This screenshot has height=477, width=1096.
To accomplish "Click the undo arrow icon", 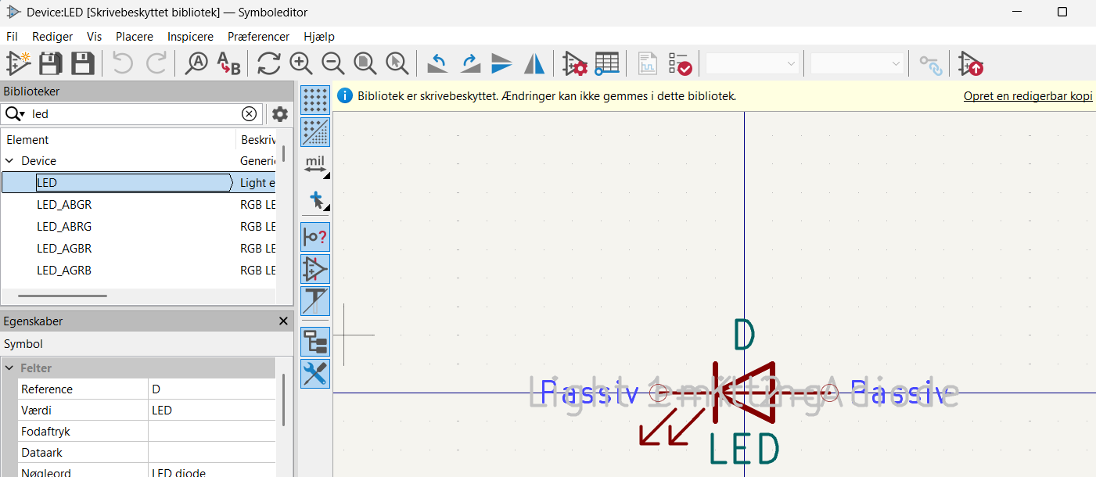I will (x=123, y=63).
